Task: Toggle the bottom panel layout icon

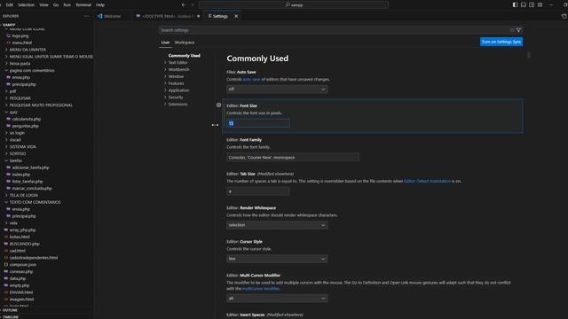Action: click(524, 4)
